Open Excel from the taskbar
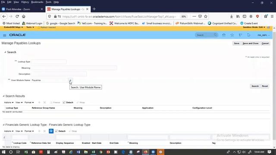The image size is (276, 155). click(x=93, y=152)
